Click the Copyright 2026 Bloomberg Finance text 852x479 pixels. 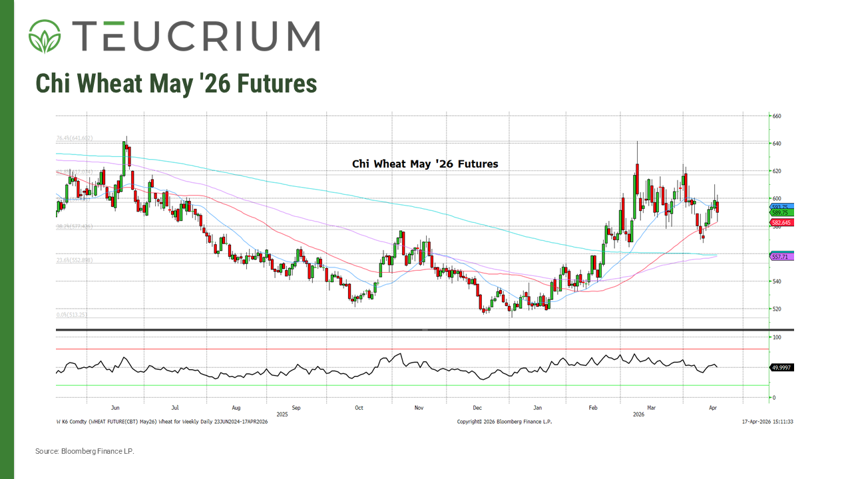pos(504,422)
